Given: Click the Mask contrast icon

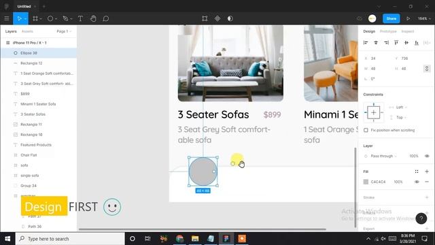Looking at the screenshot, I should (x=230, y=18).
